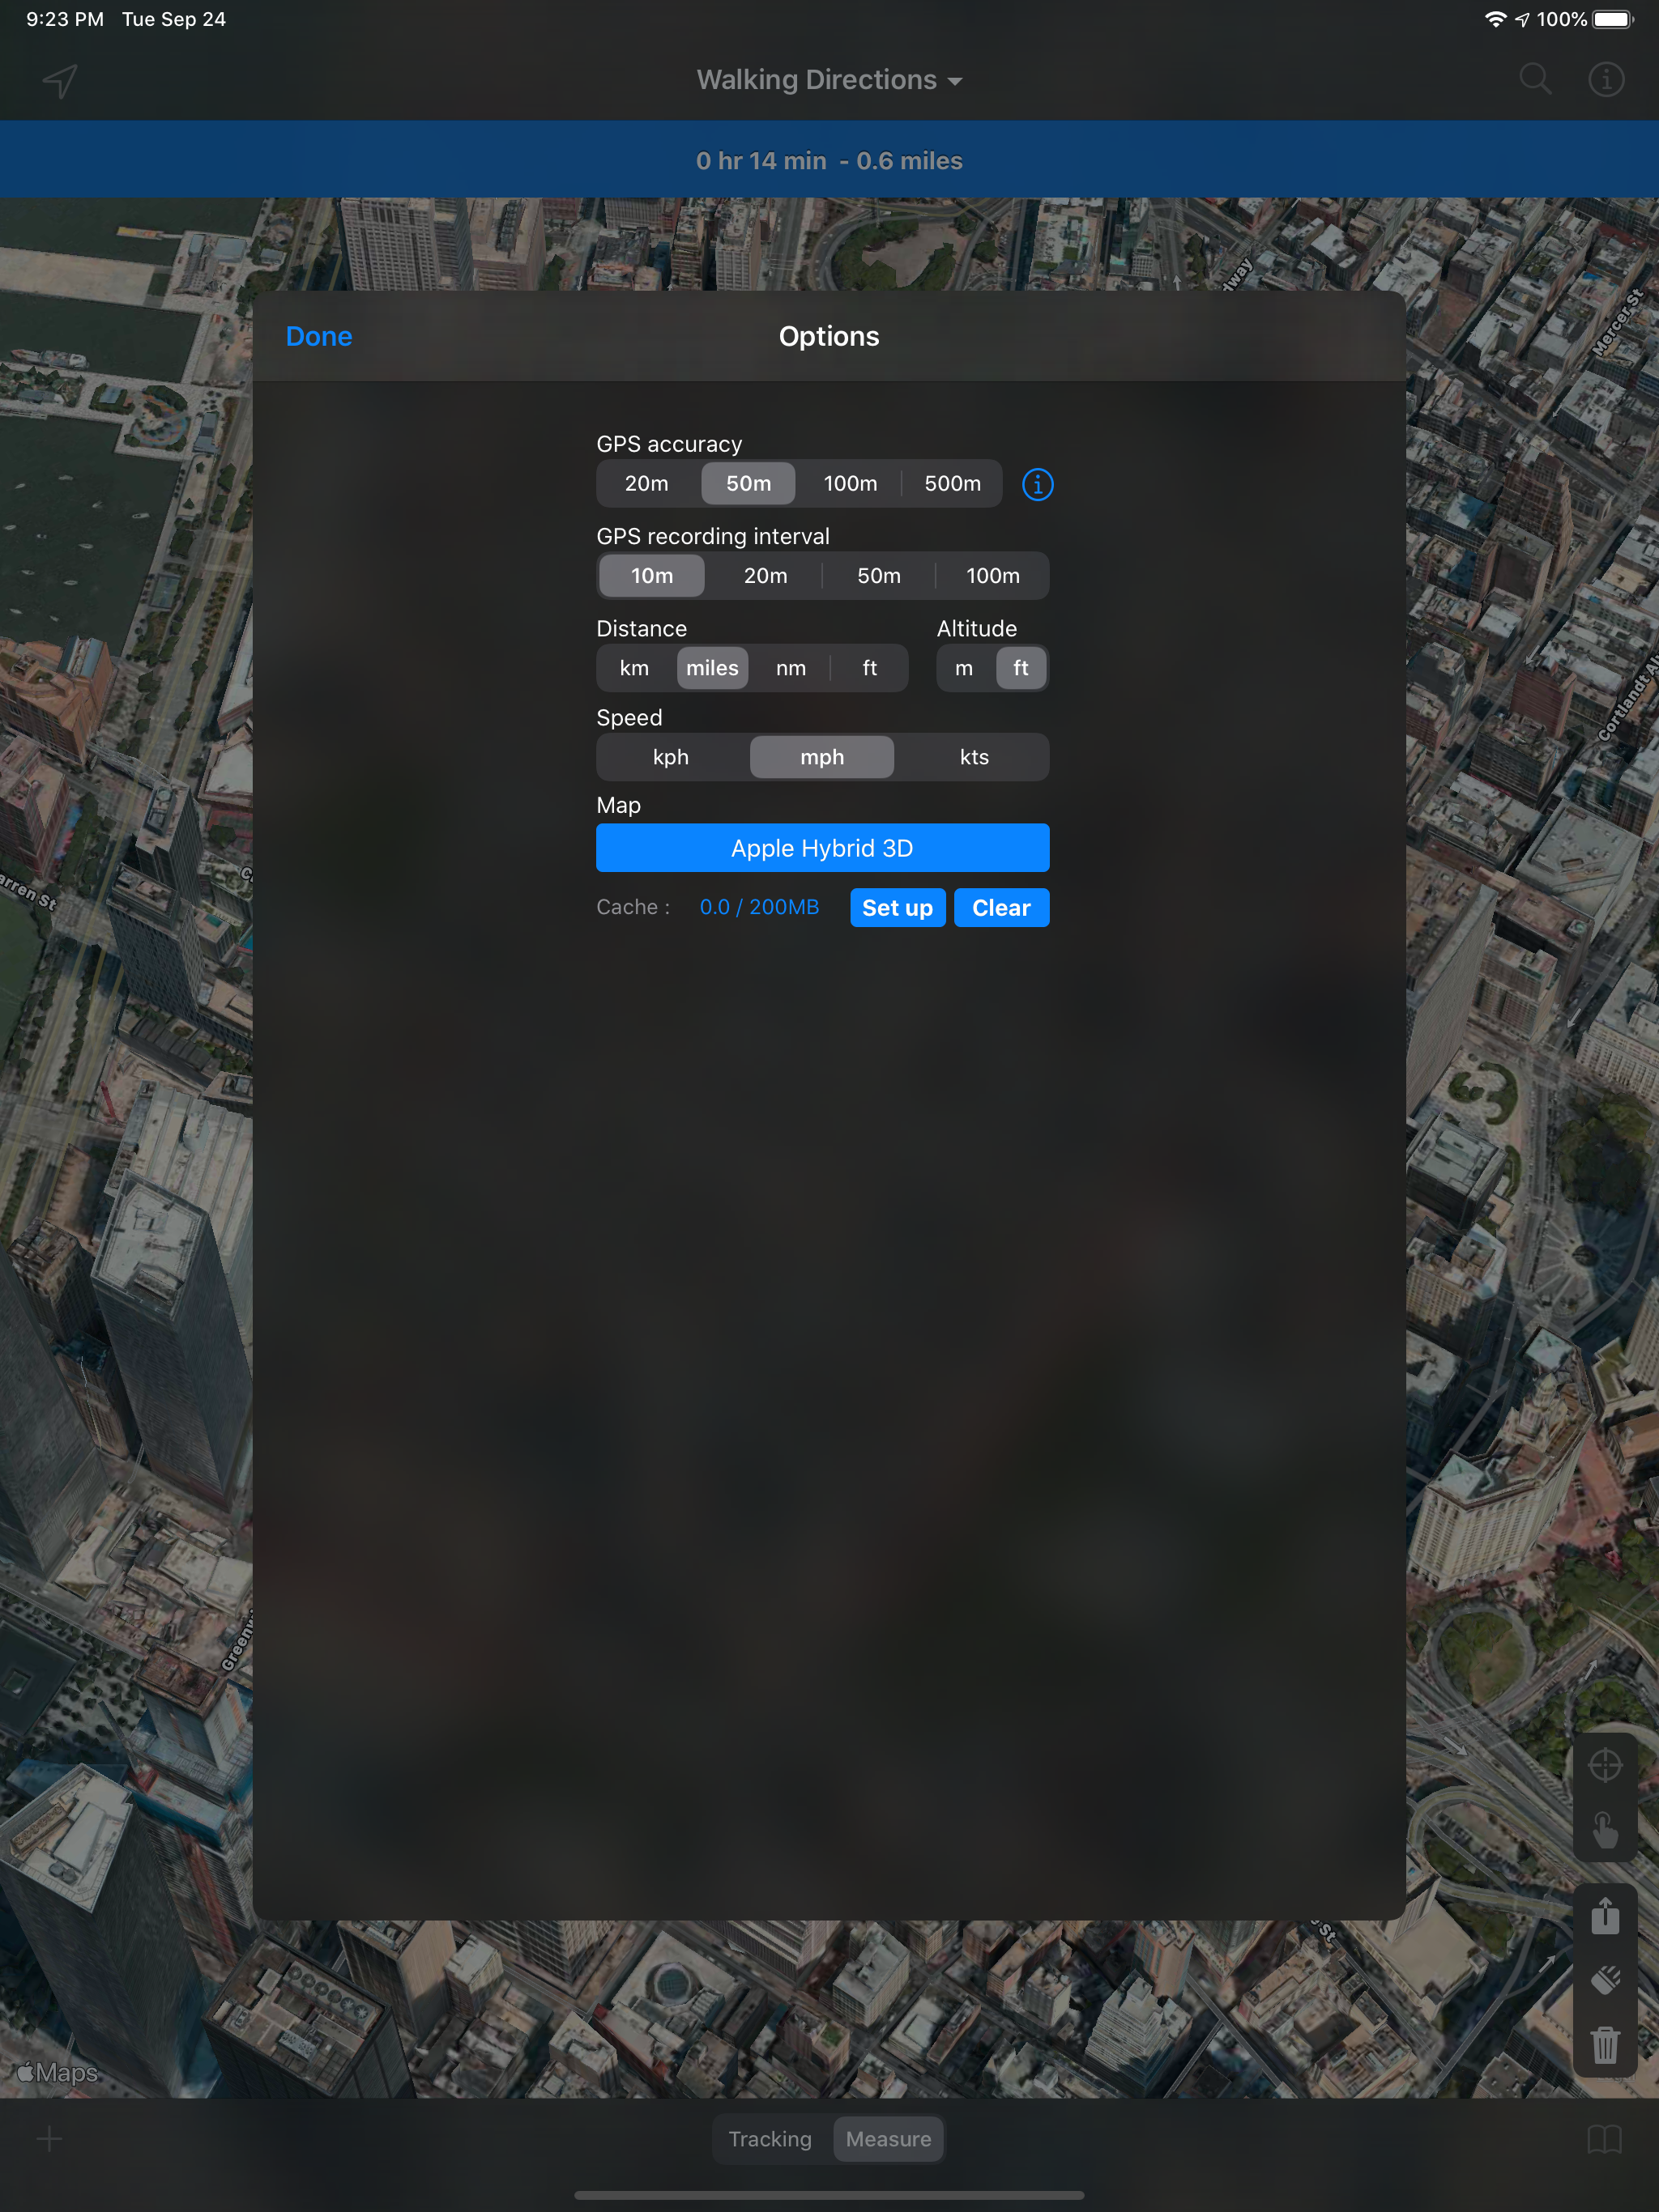Tap the trash delete icon
1659x2212 pixels.
click(x=1605, y=2044)
